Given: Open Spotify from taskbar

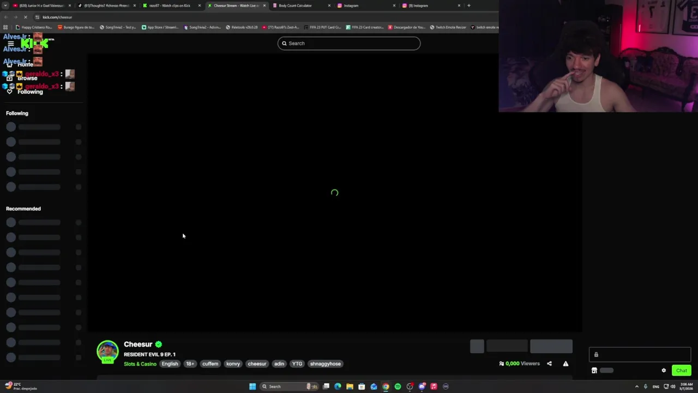Looking at the screenshot, I should coord(398,386).
